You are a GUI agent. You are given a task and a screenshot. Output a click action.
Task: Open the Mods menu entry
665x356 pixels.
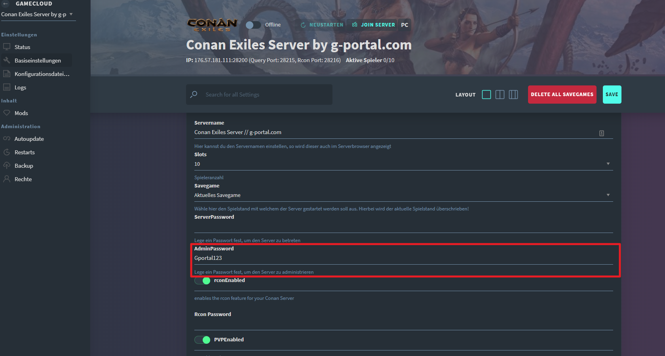21,113
